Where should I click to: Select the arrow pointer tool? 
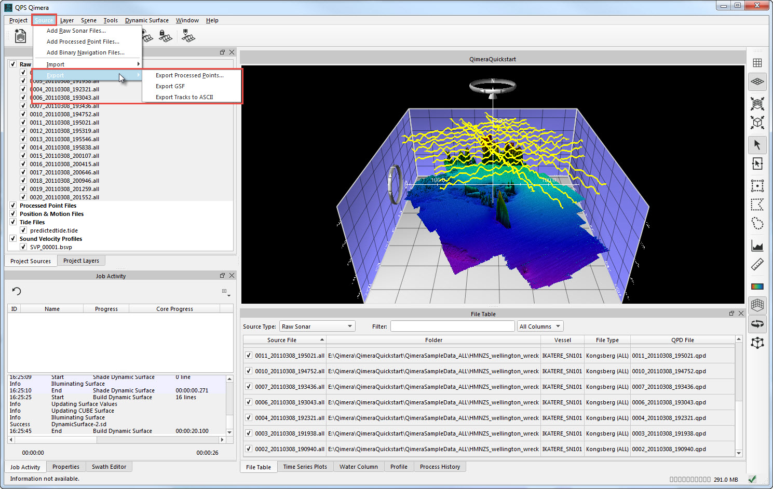757,145
